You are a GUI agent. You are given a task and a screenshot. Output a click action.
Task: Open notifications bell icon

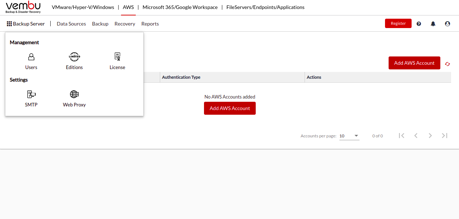pyautogui.click(x=433, y=24)
